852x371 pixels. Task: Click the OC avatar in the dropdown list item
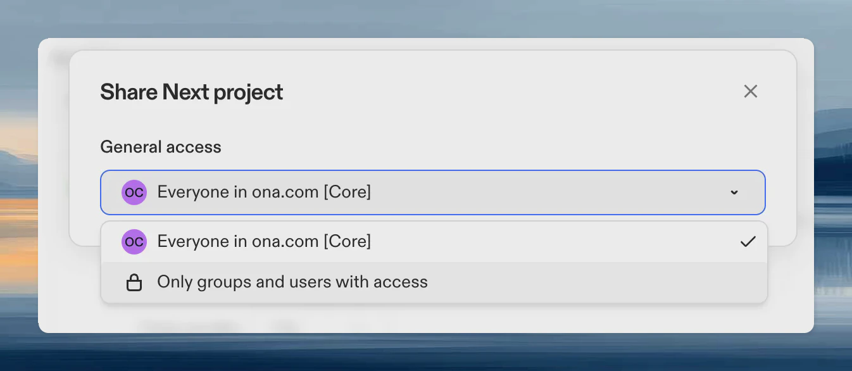point(134,241)
